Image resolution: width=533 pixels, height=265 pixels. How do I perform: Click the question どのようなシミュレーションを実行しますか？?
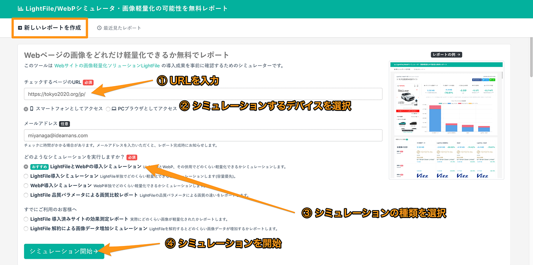click(x=74, y=157)
